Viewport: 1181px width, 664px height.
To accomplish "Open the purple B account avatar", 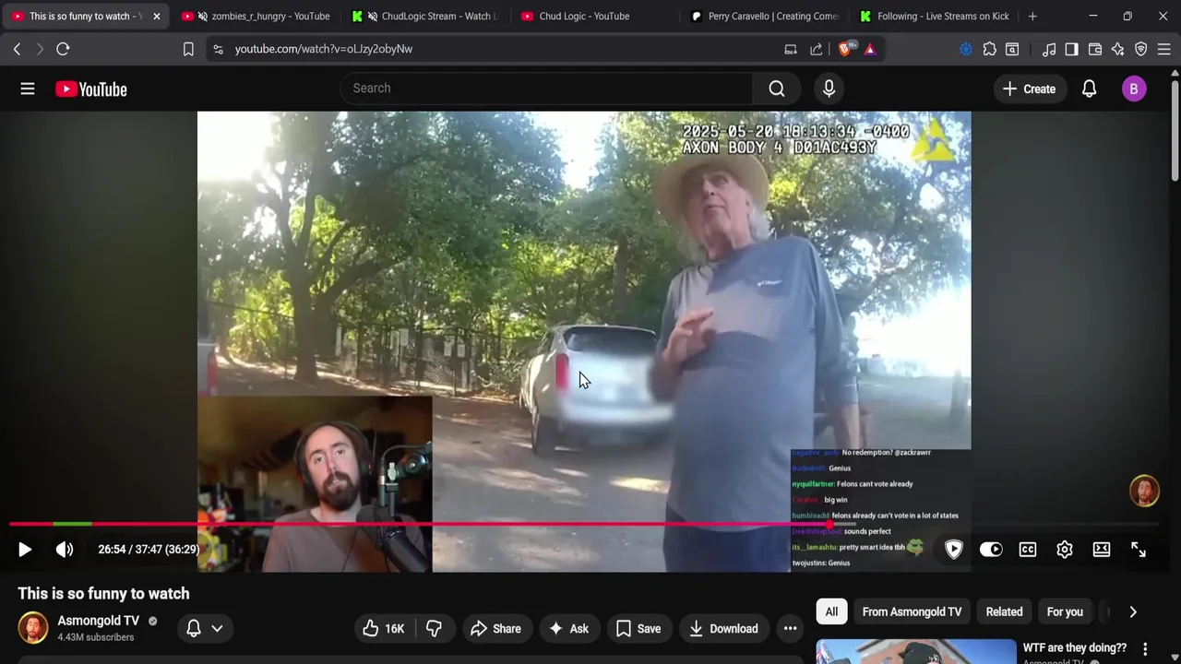I will click(1134, 89).
